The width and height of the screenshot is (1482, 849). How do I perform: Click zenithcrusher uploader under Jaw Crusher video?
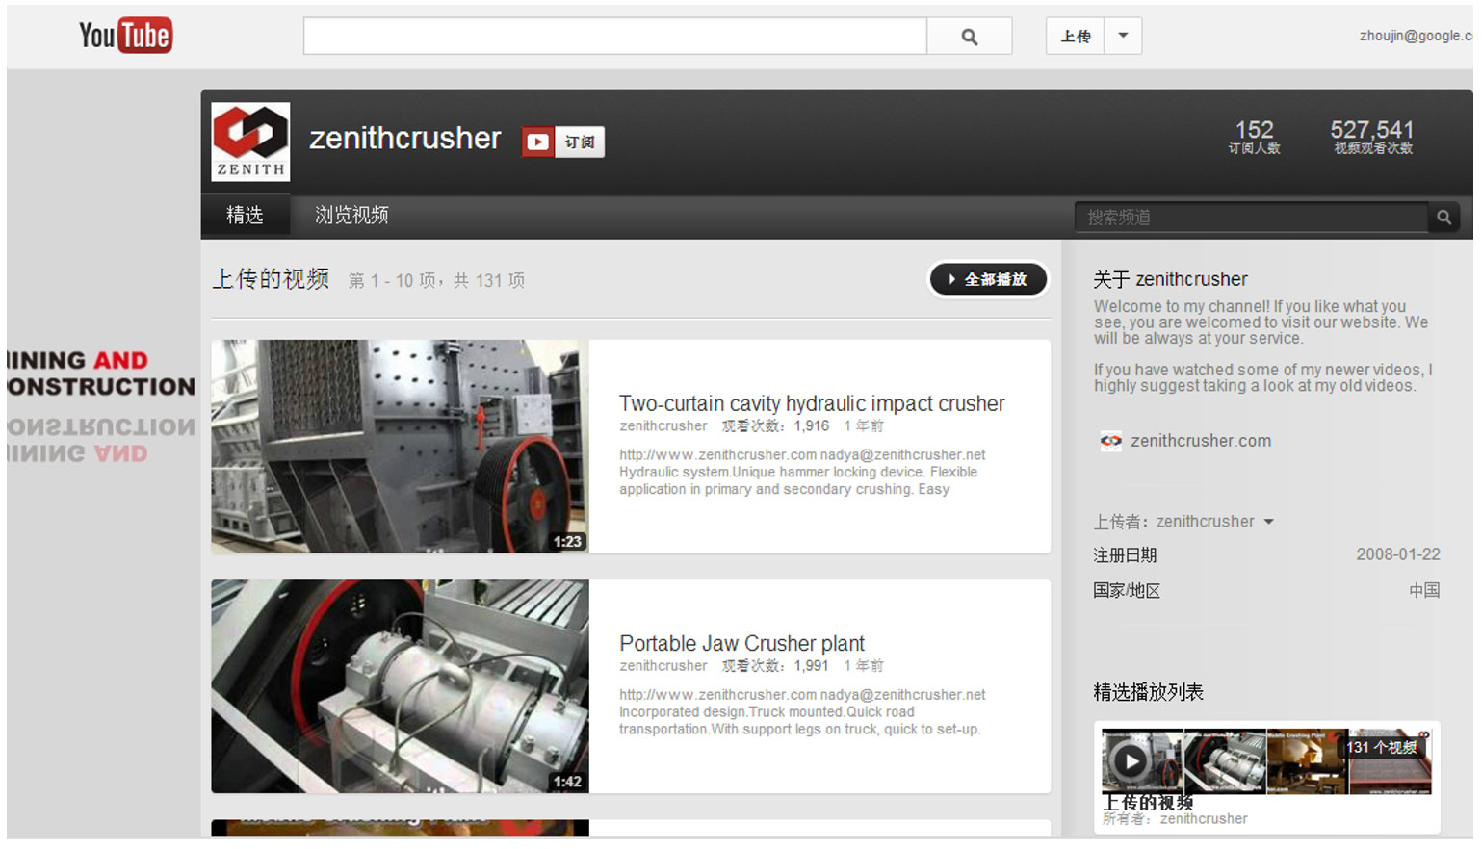tap(663, 666)
